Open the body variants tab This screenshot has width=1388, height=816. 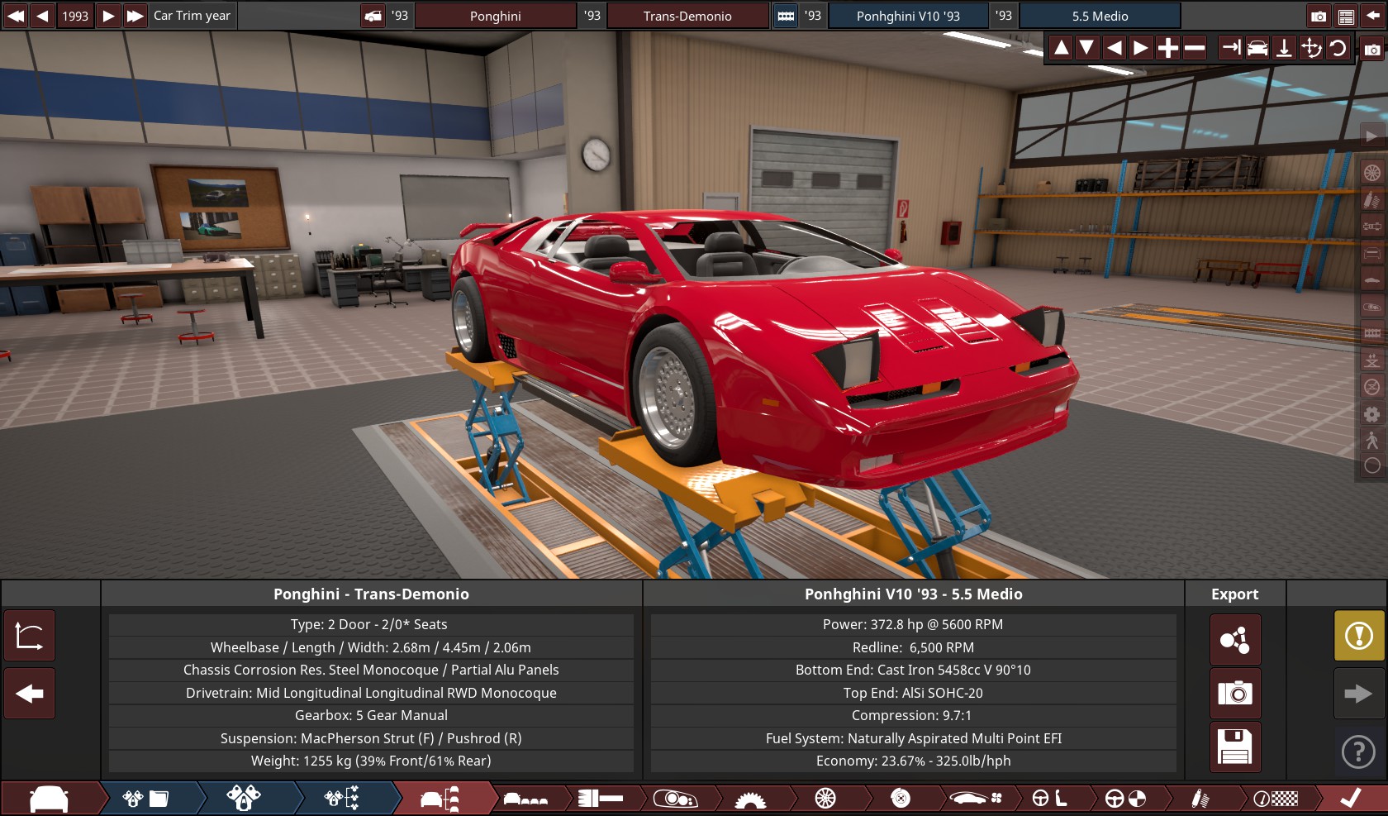[525, 799]
